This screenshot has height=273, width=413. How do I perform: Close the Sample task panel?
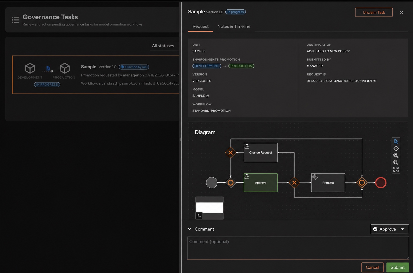tap(401, 13)
